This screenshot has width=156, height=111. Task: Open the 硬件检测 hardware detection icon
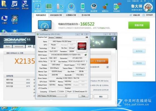(x=49, y=7)
